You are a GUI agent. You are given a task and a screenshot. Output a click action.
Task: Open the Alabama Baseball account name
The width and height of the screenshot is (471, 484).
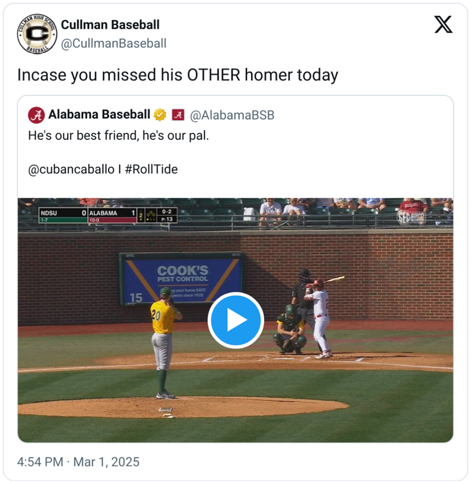click(99, 115)
